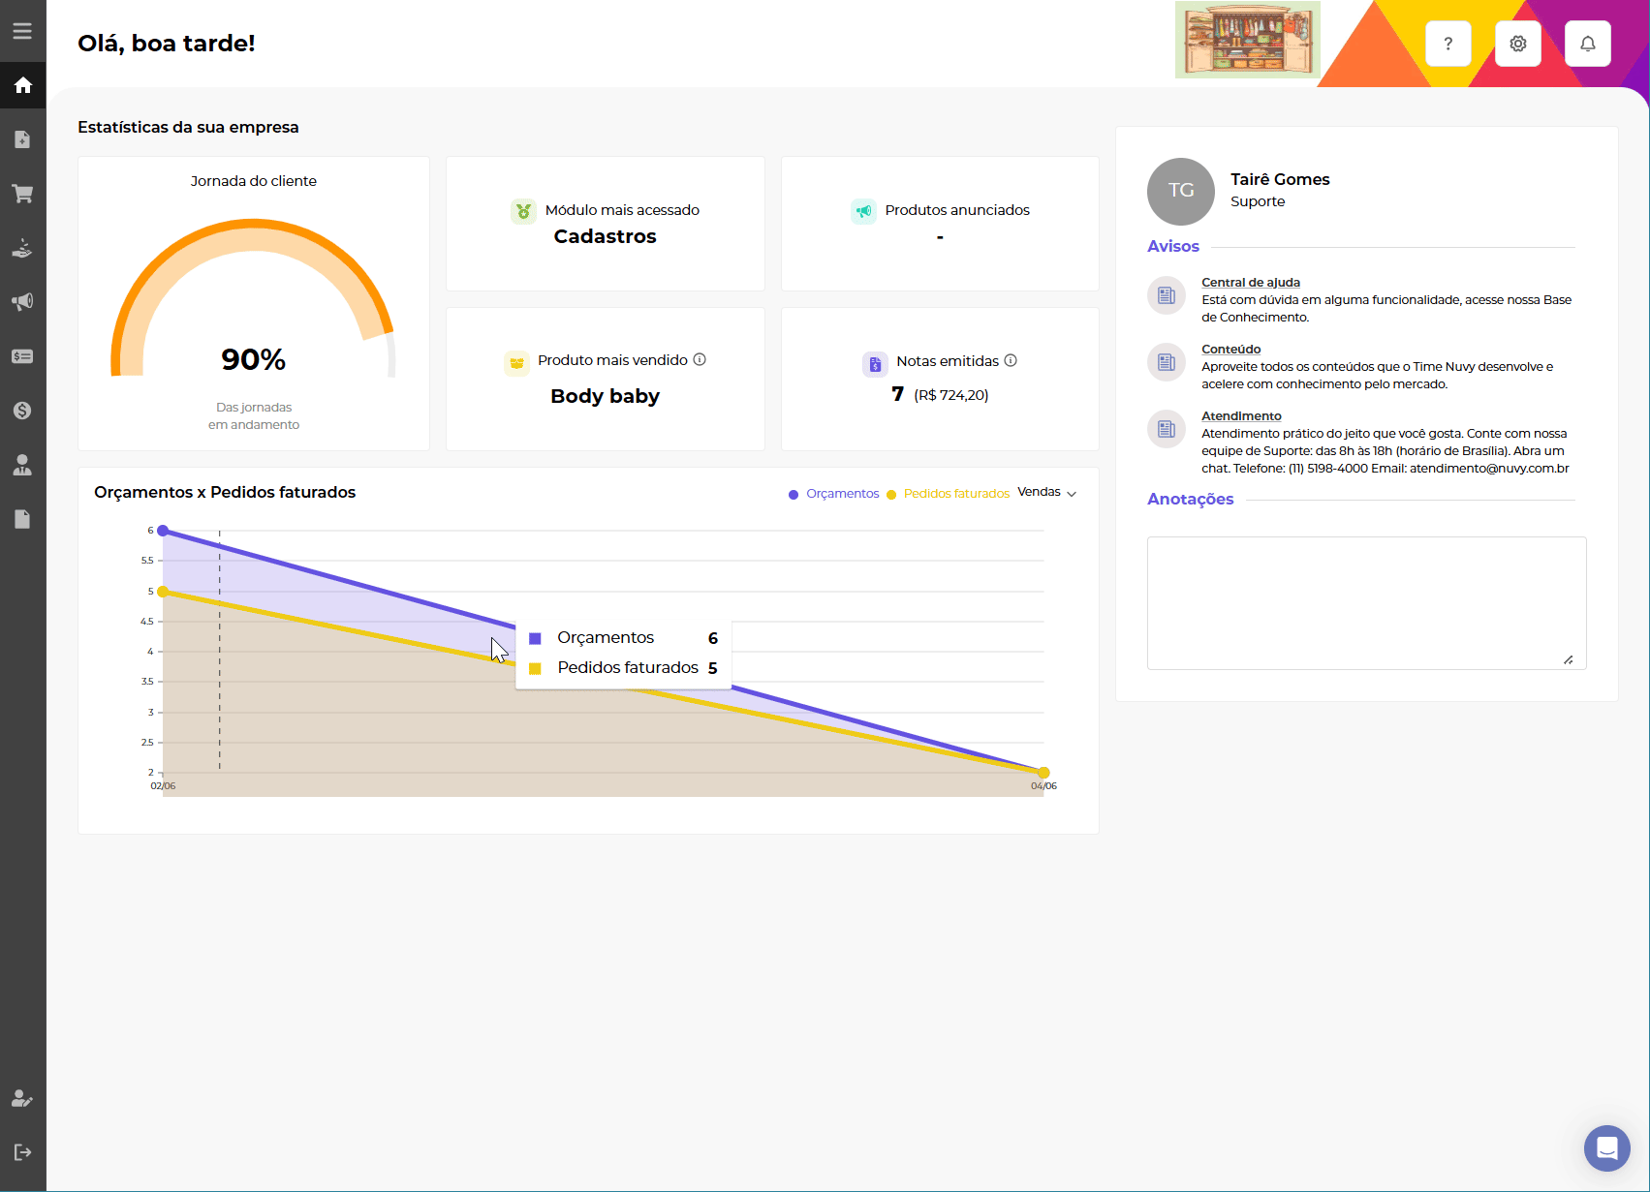Image resolution: width=1650 pixels, height=1192 pixels.
Task: Click inside the Anotações text area
Action: coord(1366,602)
